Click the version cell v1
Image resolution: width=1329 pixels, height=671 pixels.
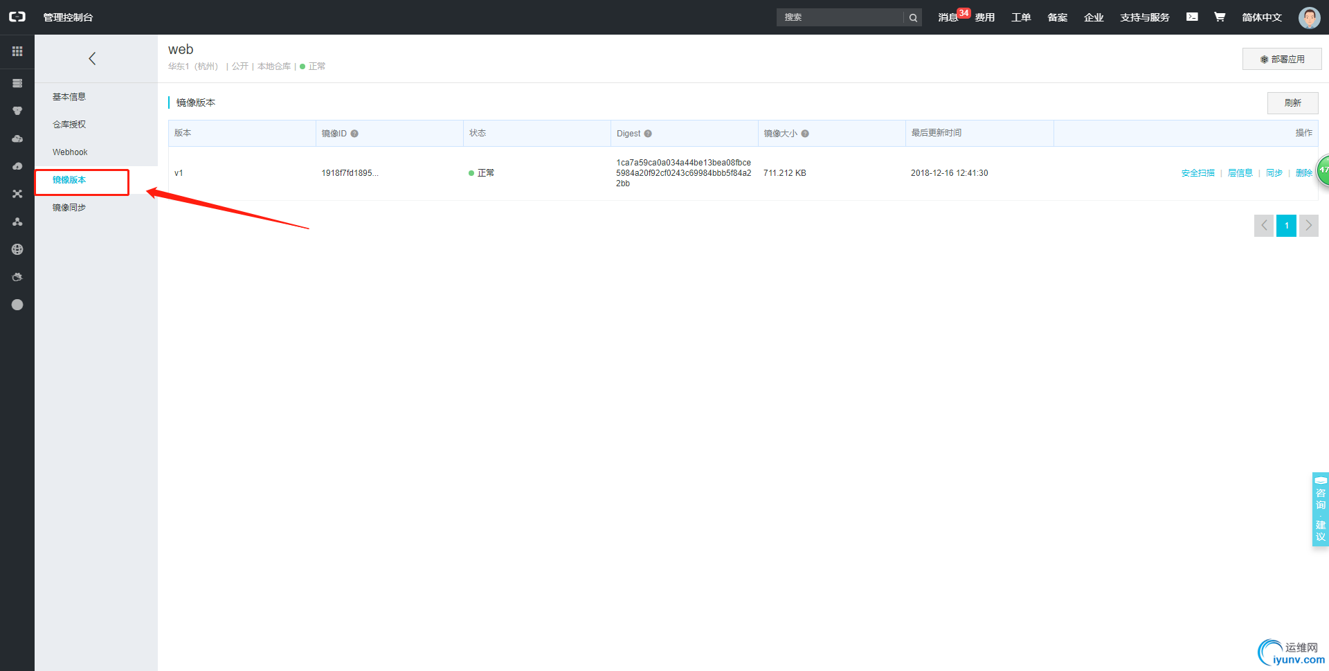click(179, 173)
